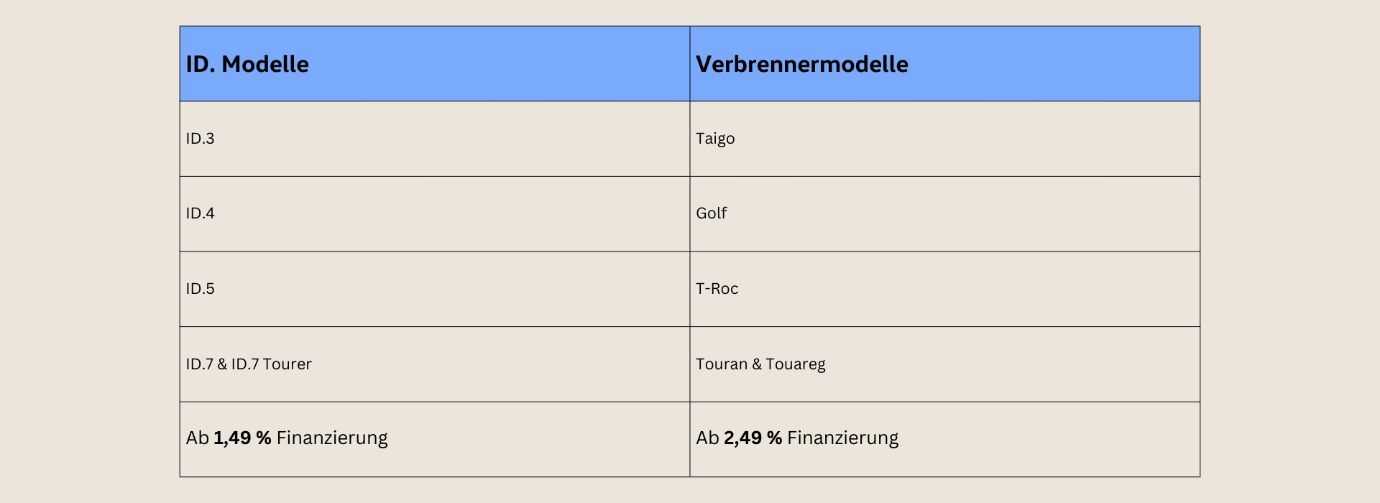Click the ampersand in the ID.7 row
The width and height of the screenshot is (1380, 503).
pos(222,364)
